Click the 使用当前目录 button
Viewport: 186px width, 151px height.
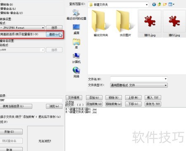click(x=16, y=106)
